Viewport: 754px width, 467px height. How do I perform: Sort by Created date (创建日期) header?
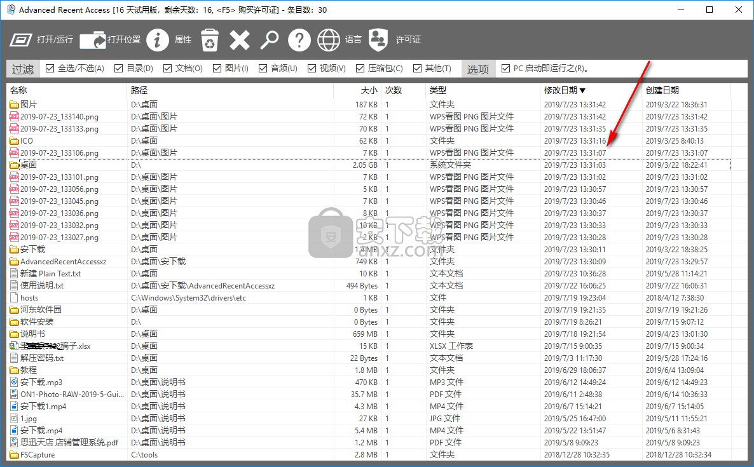686,90
